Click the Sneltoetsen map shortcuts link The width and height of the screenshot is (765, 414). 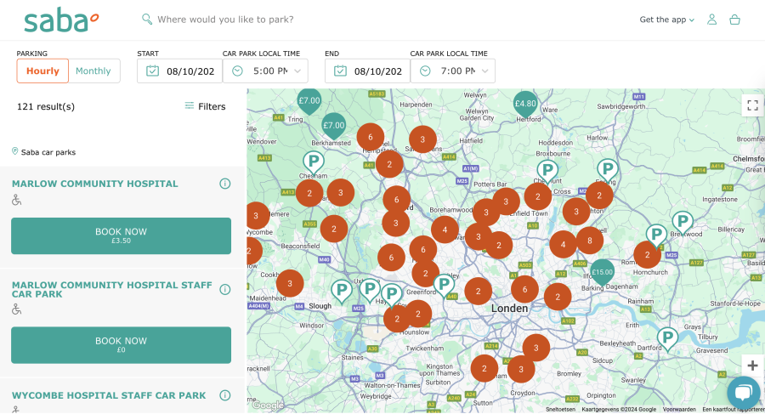point(560,410)
